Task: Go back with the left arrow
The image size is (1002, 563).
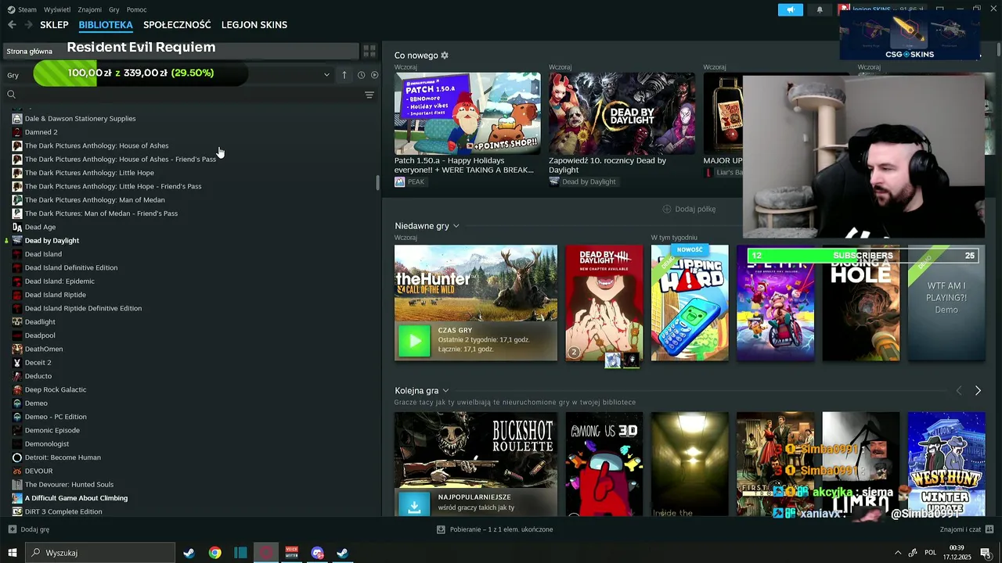Action: [12, 25]
